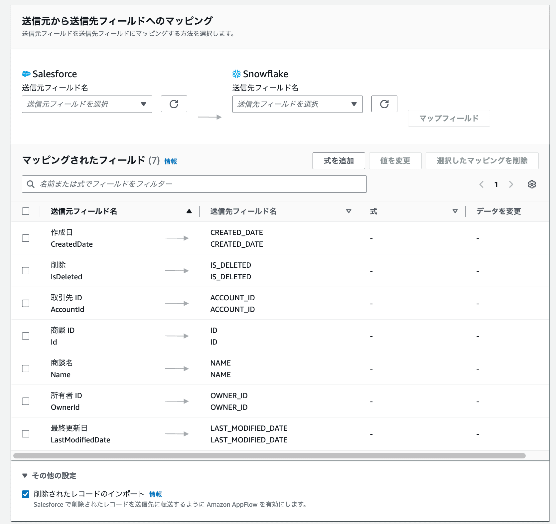Check the CreatedDate mapping row
The image size is (556, 524).
pos(26,238)
